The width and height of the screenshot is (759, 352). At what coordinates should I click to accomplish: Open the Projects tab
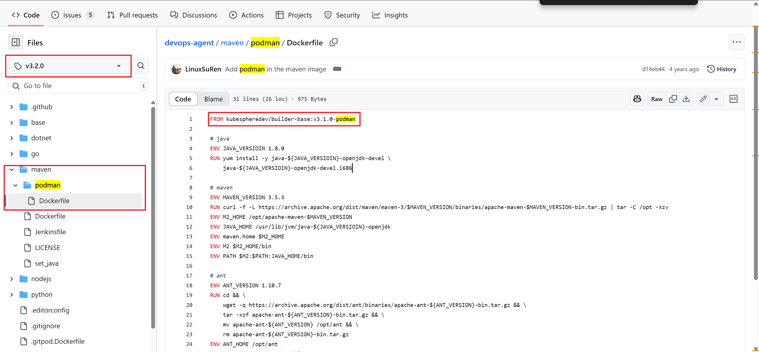pyautogui.click(x=294, y=15)
